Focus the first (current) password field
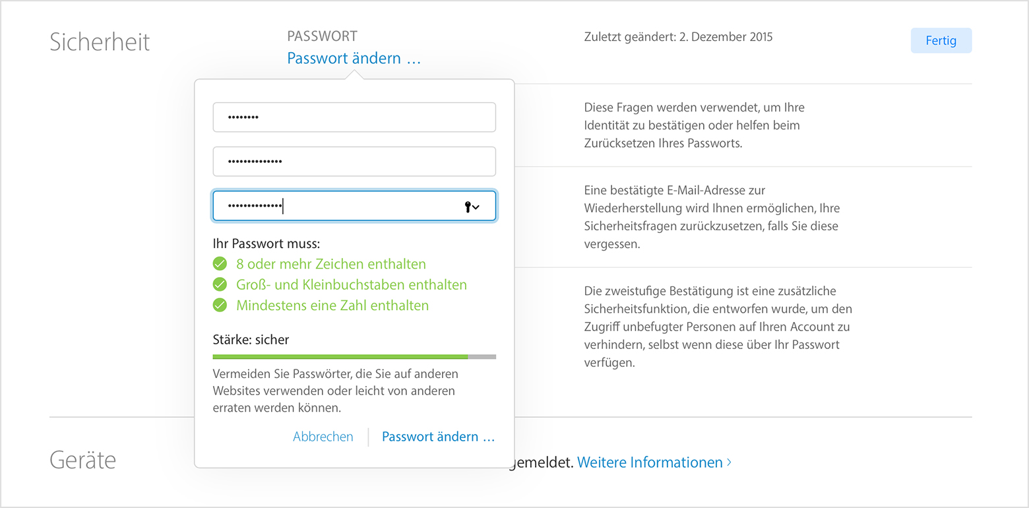The width and height of the screenshot is (1029, 508). (354, 117)
